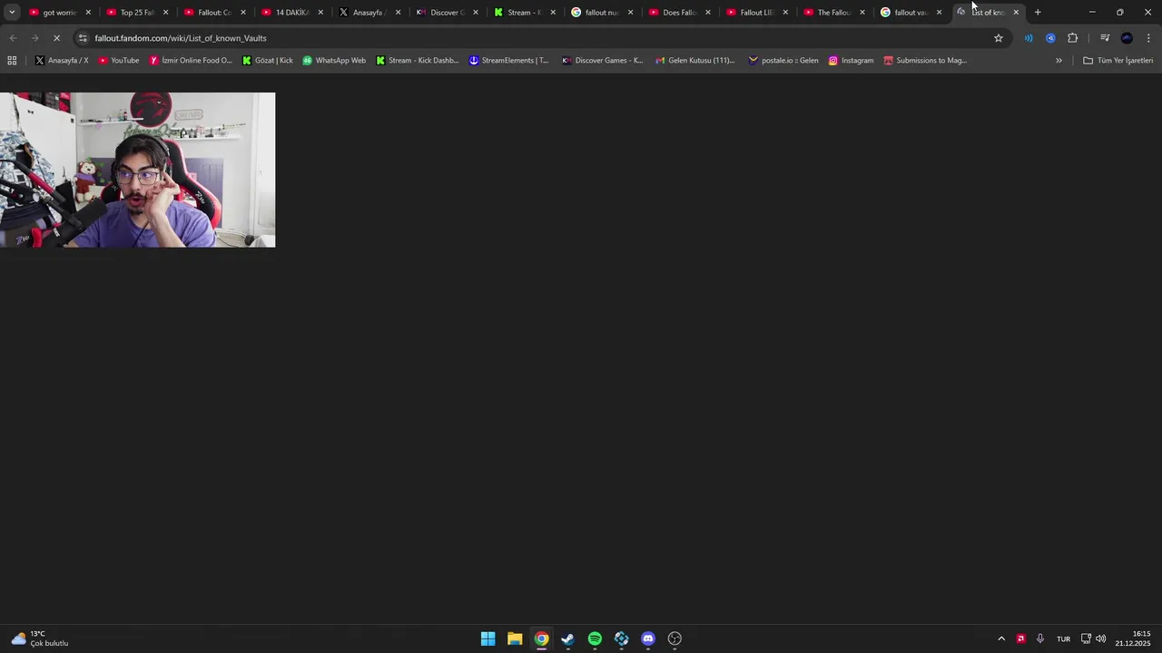Open Spotify from the taskbar
The width and height of the screenshot is (1162, 653).
point(595,638)
